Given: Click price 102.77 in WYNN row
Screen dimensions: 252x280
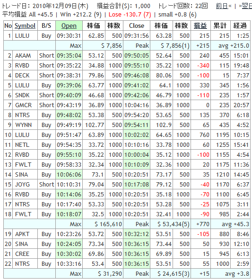Looking at the screenshot, I should 95,125.
